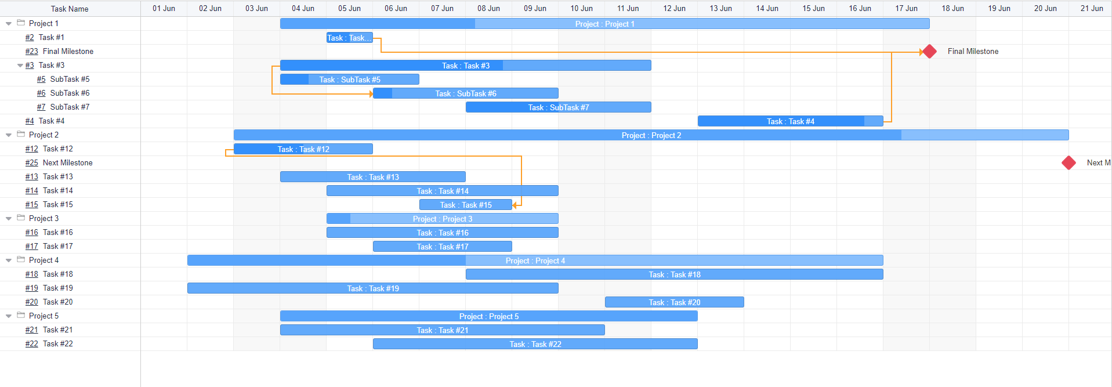Click the Final Milestone red diamond marker
Image resolution: width=1112 pixels, height=387 pixels.
929,52
